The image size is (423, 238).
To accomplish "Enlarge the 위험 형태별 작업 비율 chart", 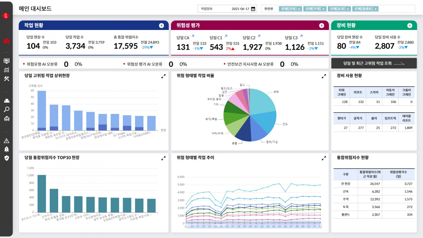I will 324,76.
